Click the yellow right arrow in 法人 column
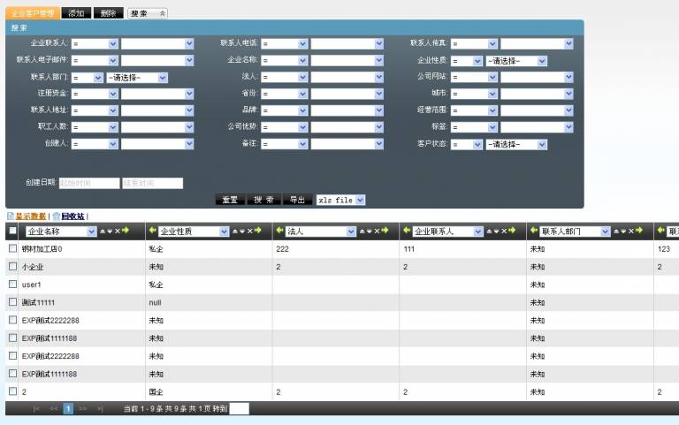Screen dimensions: 679x425 click(x=386, y=231)
